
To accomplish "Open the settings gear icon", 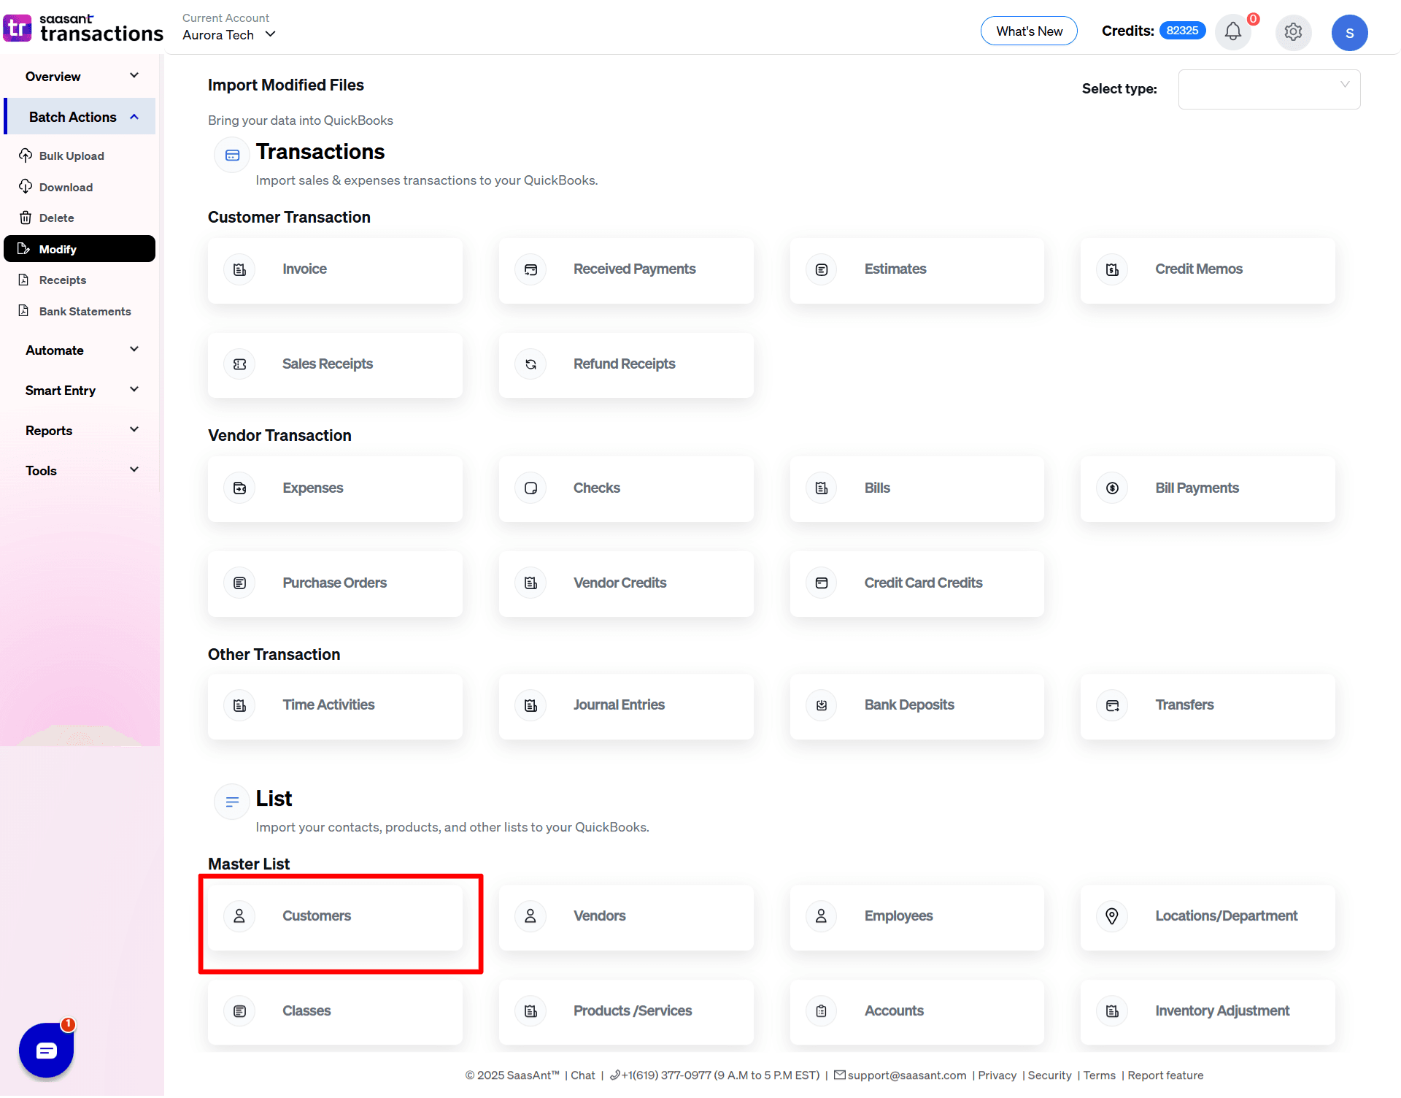I will [1293, 32].
